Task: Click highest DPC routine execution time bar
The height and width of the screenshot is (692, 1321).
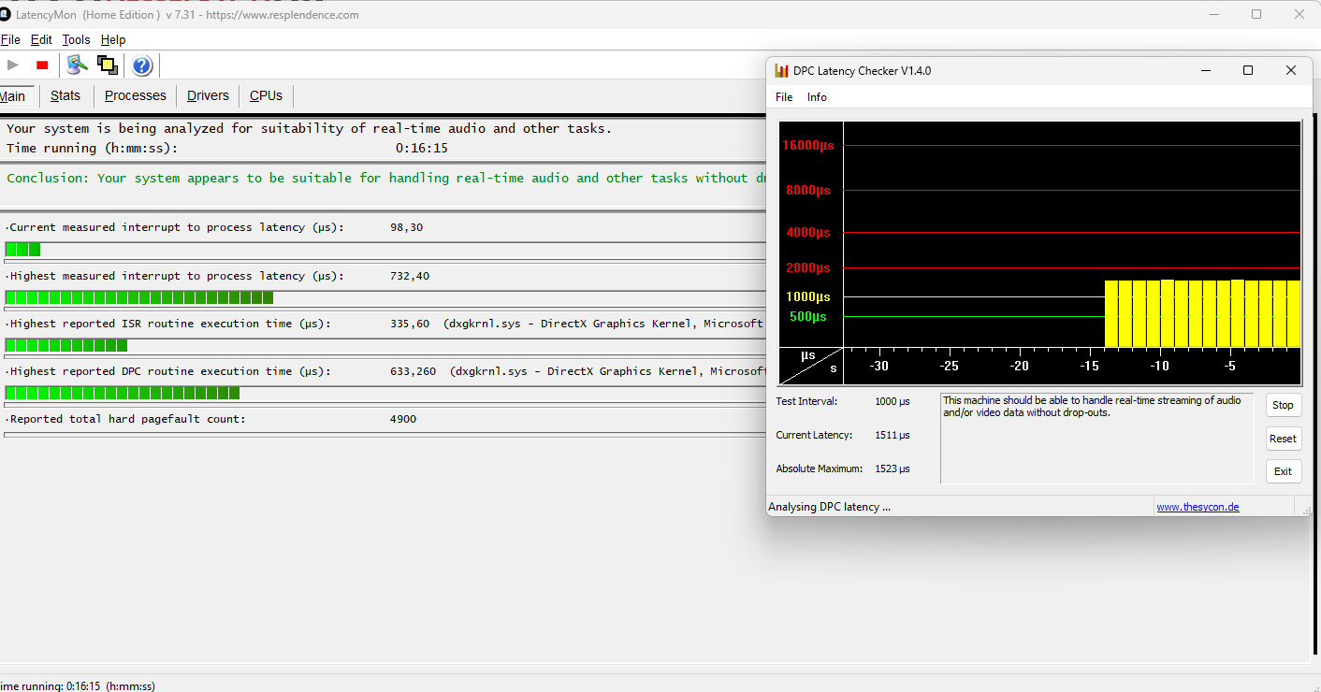Action: (x=385, y=394)
